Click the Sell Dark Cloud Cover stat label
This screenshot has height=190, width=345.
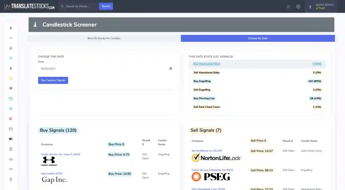click(x=207, y=107)
